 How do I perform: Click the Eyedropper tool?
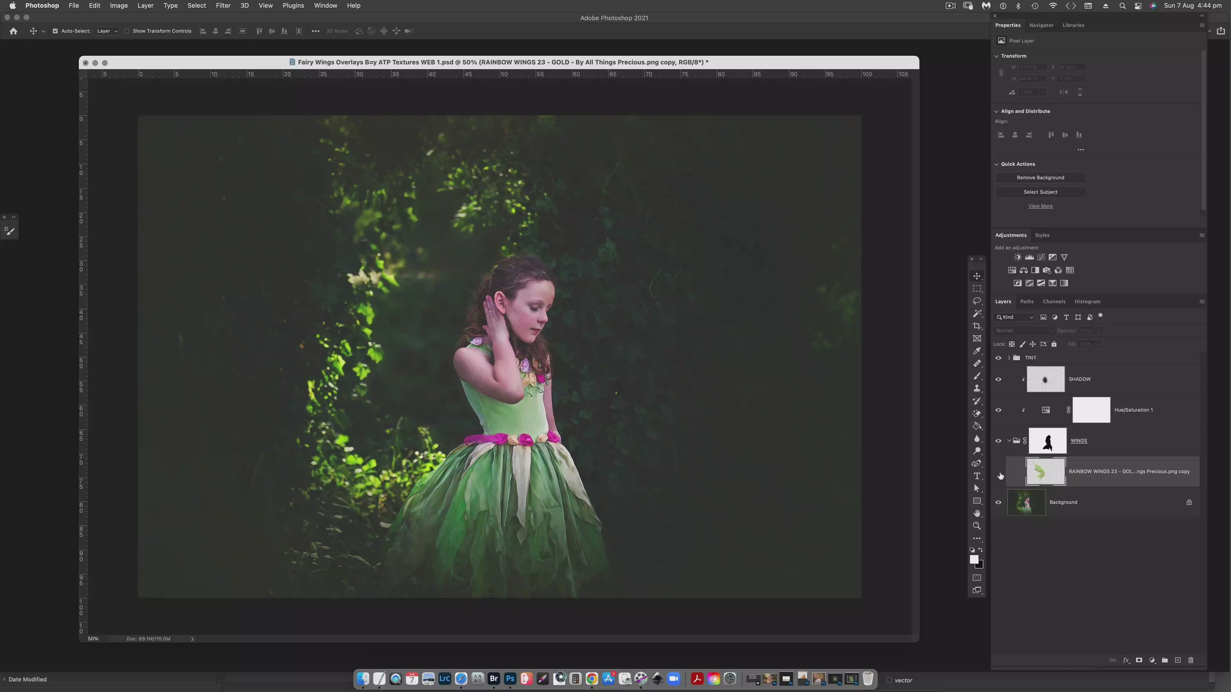[977, 351]
